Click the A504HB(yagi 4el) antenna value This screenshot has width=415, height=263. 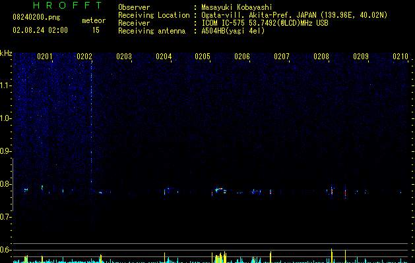tap(233, 31)
